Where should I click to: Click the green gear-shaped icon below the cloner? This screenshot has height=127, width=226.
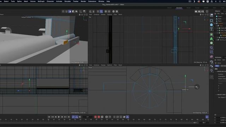click(x=212, y=43)
